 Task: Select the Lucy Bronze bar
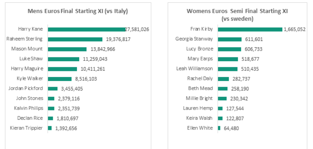point(230,49)
